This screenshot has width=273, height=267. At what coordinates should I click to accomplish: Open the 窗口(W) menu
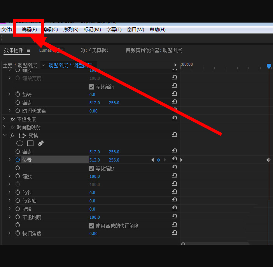[x=135, y=30]
